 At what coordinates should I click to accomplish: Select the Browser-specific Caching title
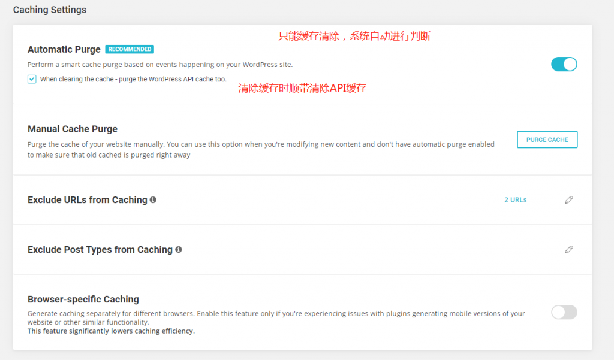tap(83, 300)
